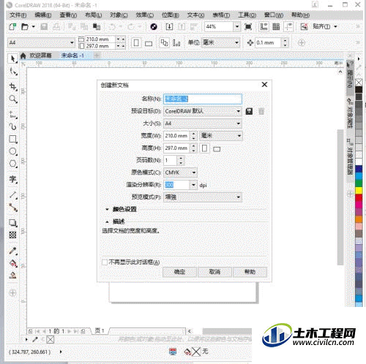This screenshot has width=366, height=364.
Task: Click the document name input field
Action: pos(203,99)
